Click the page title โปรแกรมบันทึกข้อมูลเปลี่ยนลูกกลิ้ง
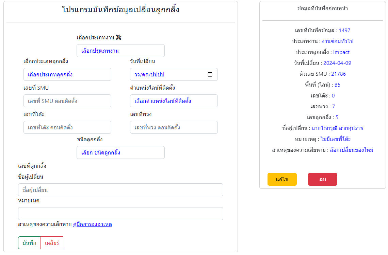 tap(120, 10)
